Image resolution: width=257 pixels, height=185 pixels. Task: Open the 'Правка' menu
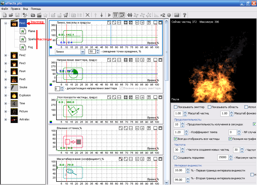pyautogui.click(x=15, y=9)
